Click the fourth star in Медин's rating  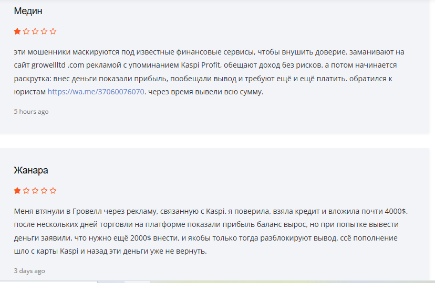click(x=44, y=31)
